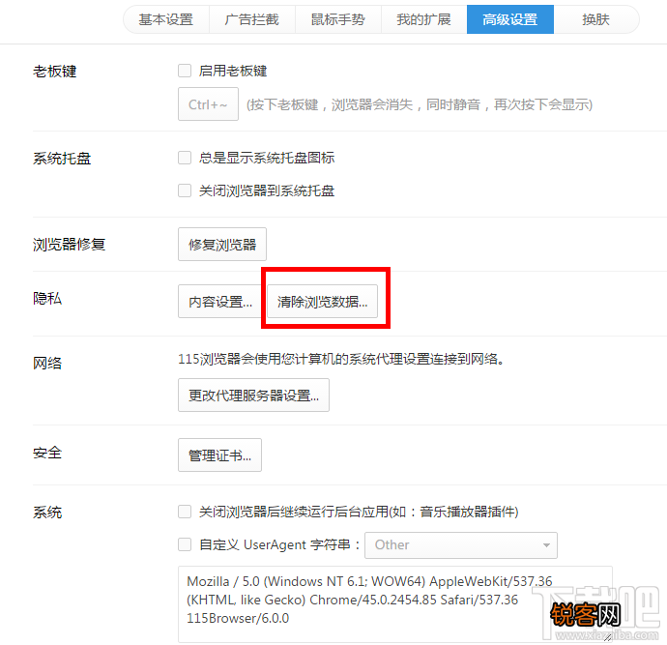Switch to the 基本设置 tab
667x645 pixels.
pos(166,19)
